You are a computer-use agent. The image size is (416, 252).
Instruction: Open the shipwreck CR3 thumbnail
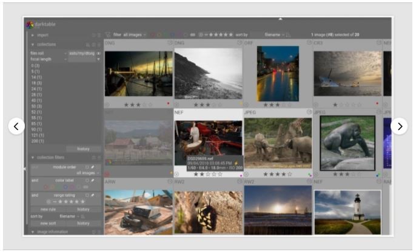[347, 74]
